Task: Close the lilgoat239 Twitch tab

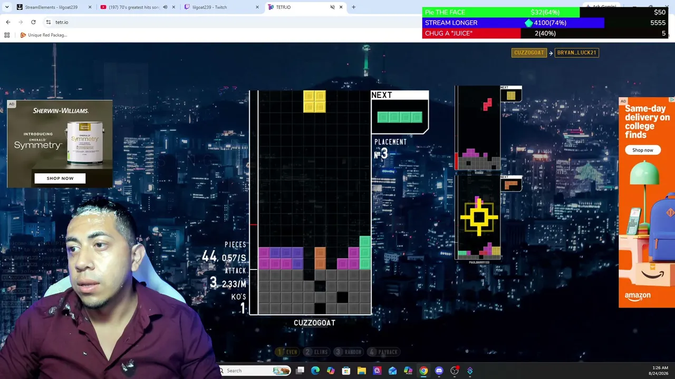Action: coord(257,7)
